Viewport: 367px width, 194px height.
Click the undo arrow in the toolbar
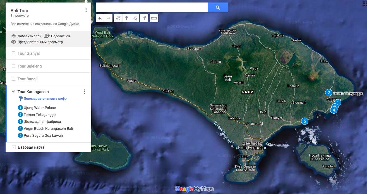[x=100, y=18]
